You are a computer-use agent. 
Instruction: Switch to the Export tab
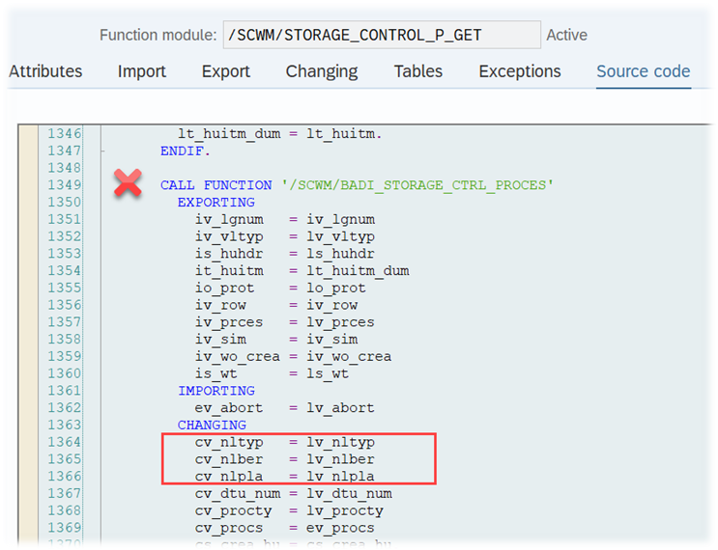[226, 71]
